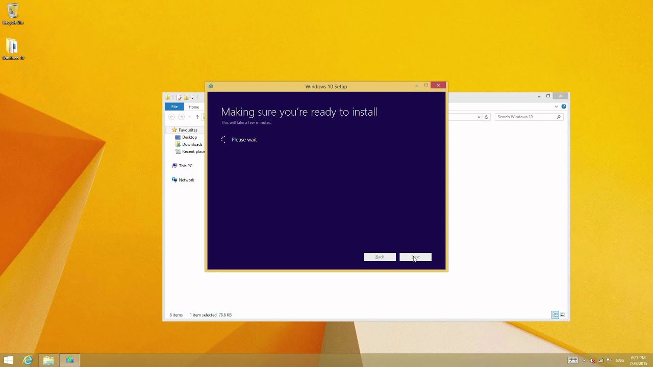Close the Windows 10 Setup window
The height and width of the screenshot is (367, 653).
coord(438,85)
